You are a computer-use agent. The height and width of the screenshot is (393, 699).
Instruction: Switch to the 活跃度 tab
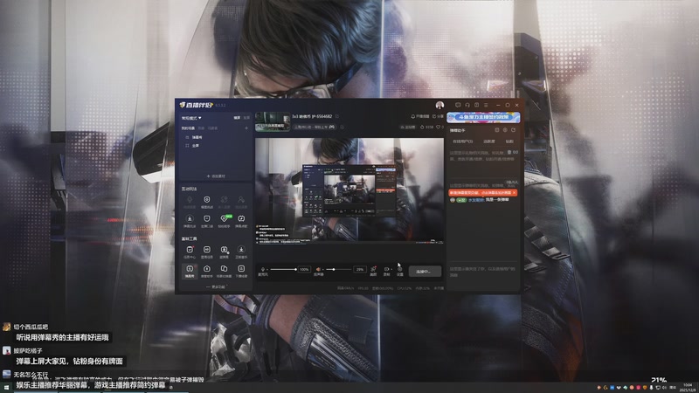pos(489,141)
